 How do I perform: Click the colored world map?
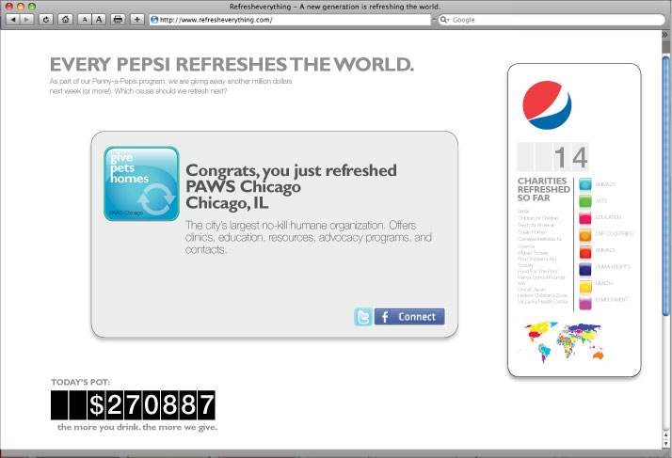[562, 342]
